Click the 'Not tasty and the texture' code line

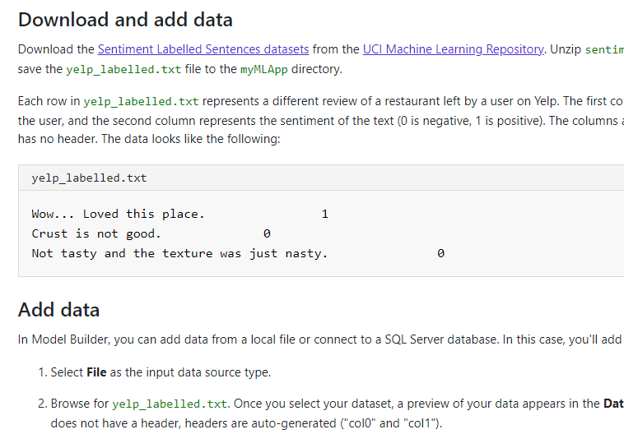pyautogui.click(x=179, y=253)
